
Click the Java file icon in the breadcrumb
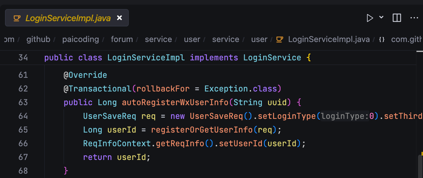[x=280, y=40]
